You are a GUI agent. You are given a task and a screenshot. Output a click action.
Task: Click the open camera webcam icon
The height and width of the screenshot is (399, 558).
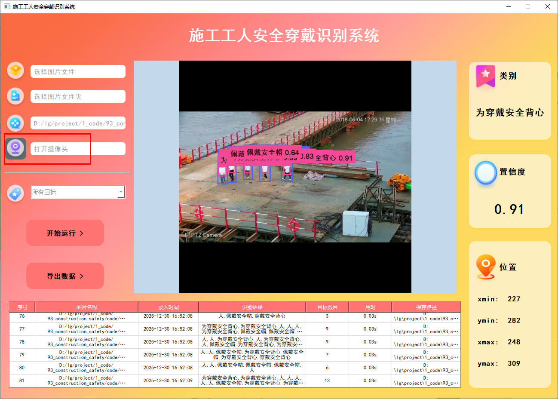(15, 149)
